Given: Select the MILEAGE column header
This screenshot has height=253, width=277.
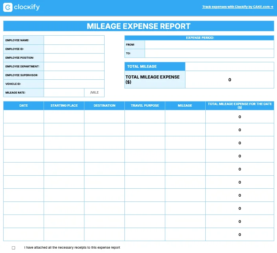Looking at the screenshot, I should click(x=185, y=105).
